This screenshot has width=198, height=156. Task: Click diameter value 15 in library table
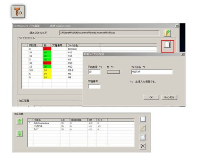(30, 56)
